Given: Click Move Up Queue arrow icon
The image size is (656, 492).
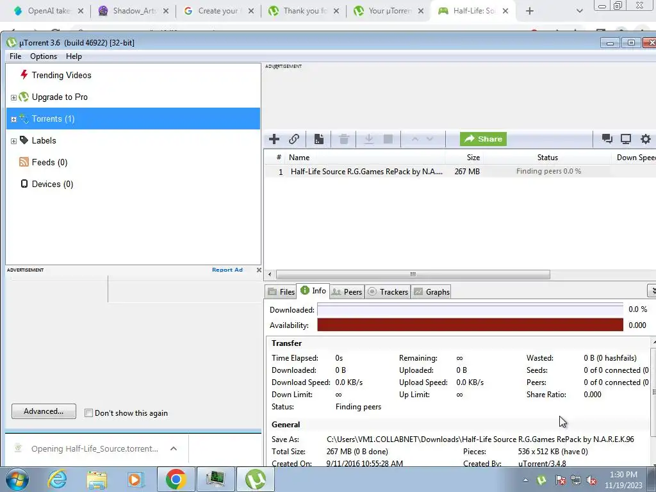Looking at the screenshot, I should tap(414, 139).
